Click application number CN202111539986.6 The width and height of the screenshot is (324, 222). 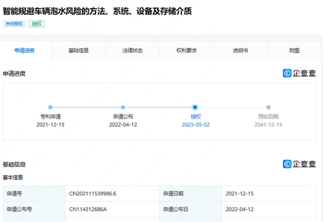[x=92, y=194]
